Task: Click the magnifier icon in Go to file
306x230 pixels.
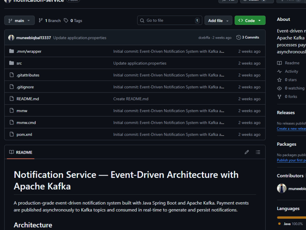Action: 142,20
